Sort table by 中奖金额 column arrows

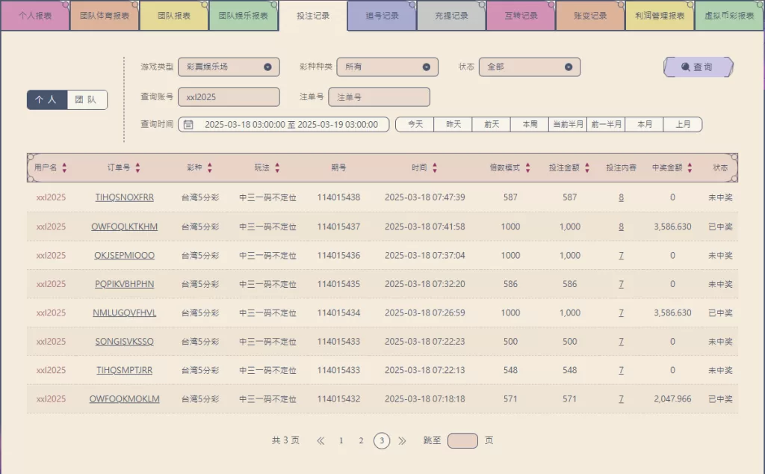click(x=690, y=167)
